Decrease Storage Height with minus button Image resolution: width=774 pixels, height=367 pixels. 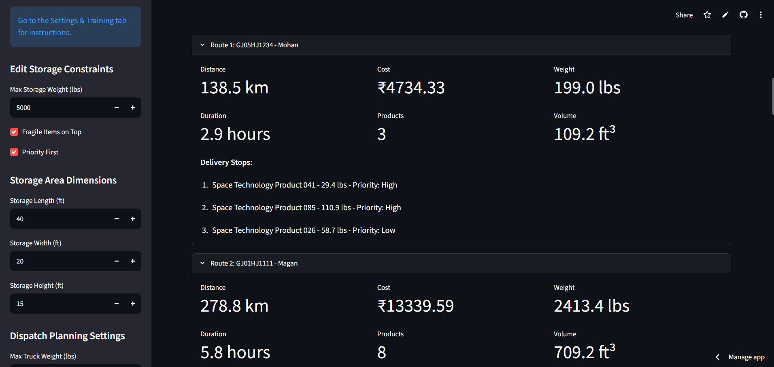[117, 304]
